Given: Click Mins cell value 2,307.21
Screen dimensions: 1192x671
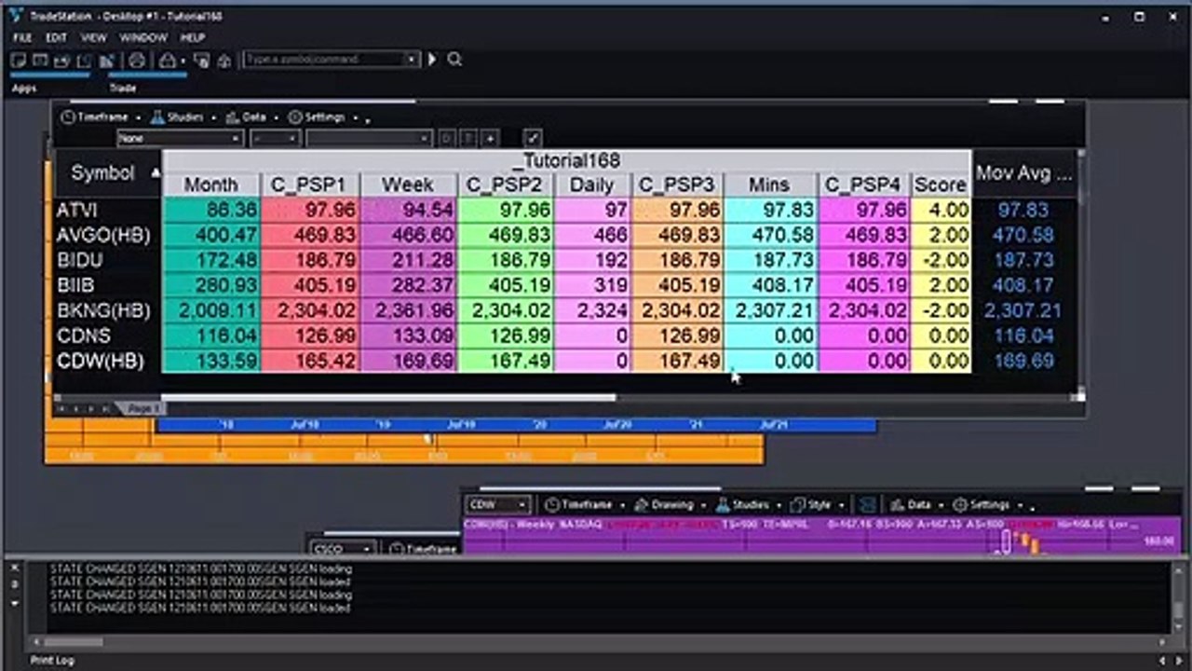Looking at the screenshot, I should coord(770,310).
